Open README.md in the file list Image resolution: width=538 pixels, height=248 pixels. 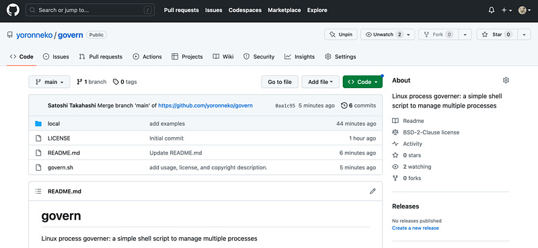coord(64,153)
